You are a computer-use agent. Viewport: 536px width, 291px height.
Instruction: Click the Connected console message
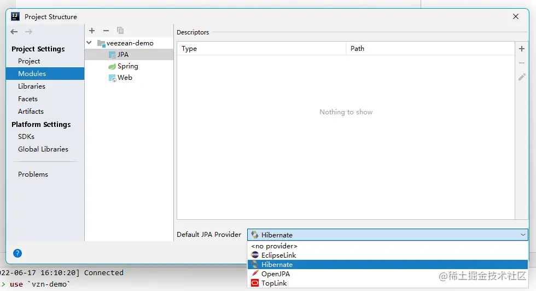[x=103, y=272]
